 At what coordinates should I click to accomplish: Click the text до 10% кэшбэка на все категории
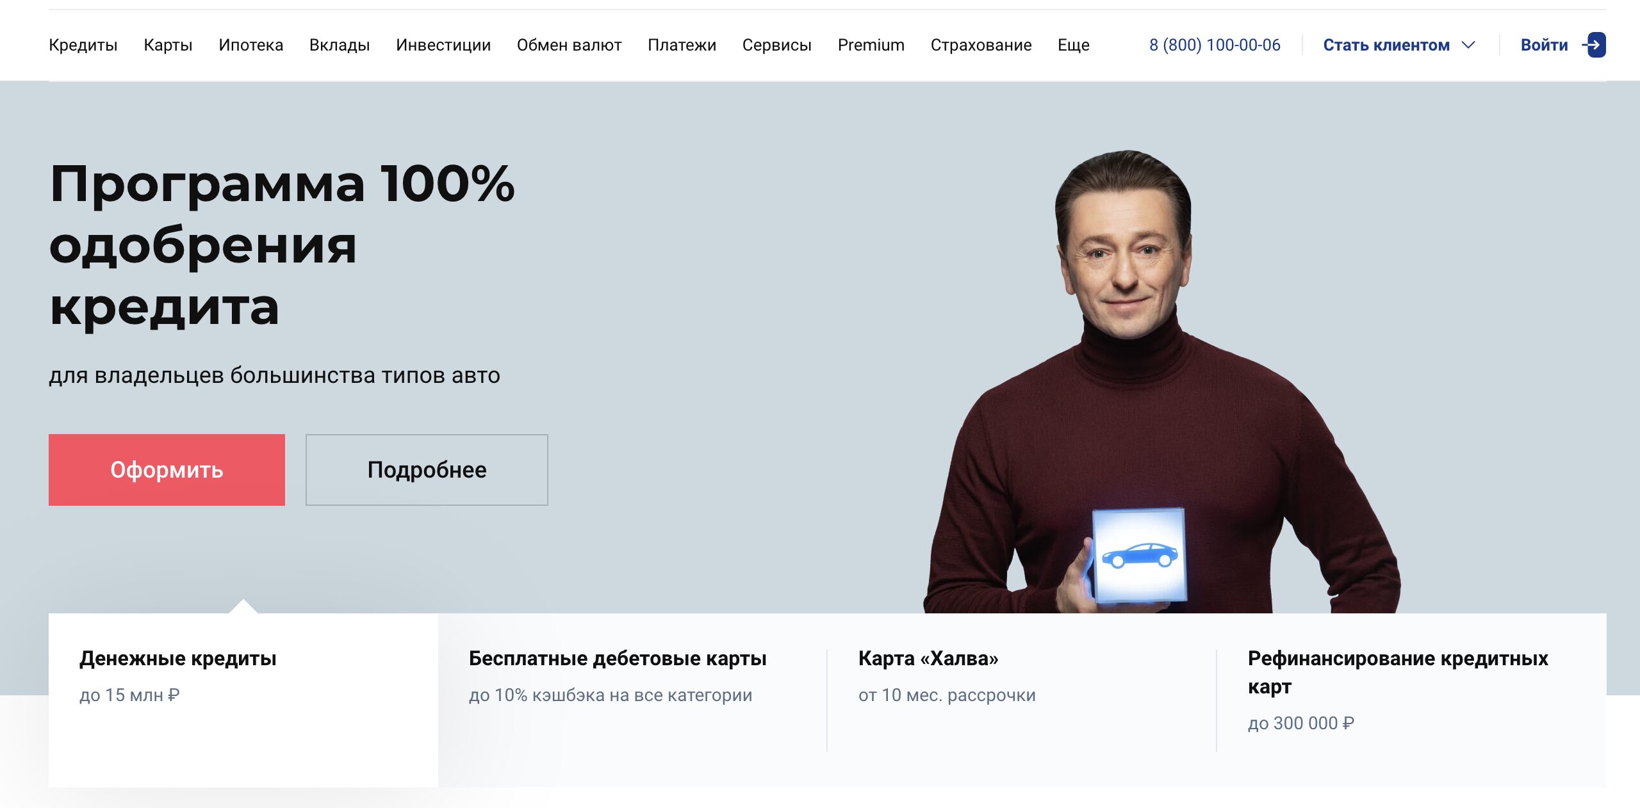[611, 695]
